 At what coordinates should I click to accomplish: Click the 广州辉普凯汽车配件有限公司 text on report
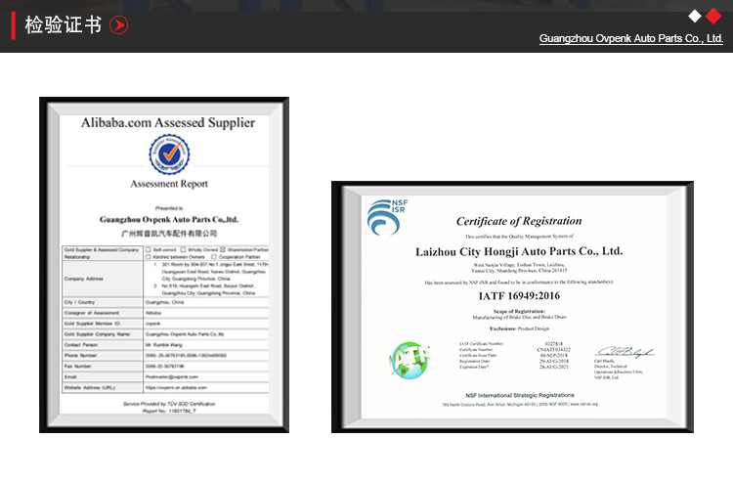[169, 234]
